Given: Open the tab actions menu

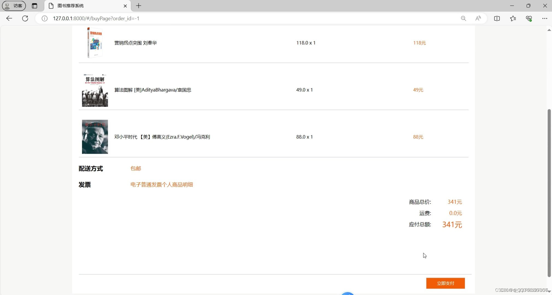Looking at the screenshot, I should point(35,5).
